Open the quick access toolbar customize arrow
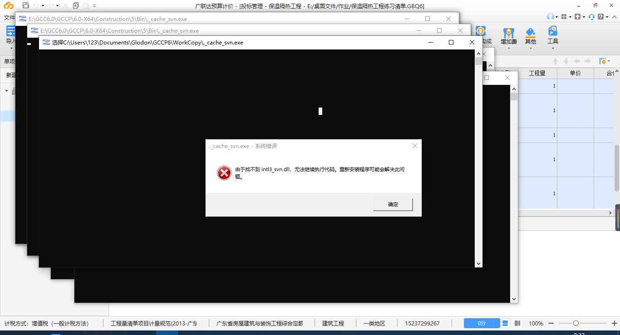 [x=94, y=6]
